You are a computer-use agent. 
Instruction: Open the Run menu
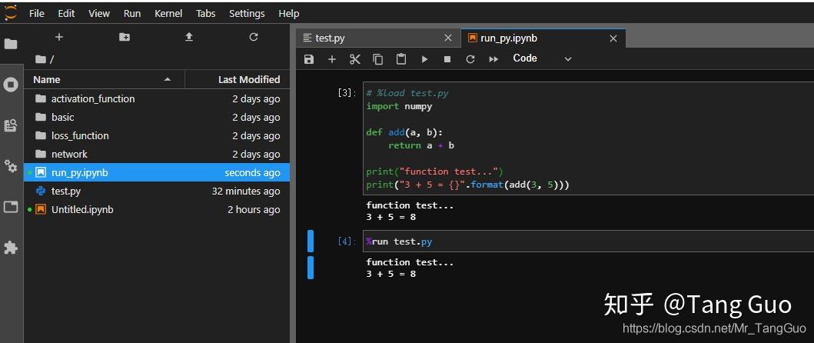click(132, 14)
